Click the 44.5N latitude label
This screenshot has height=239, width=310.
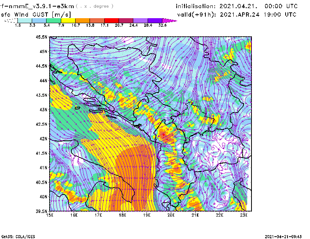[x=41, y=66]
